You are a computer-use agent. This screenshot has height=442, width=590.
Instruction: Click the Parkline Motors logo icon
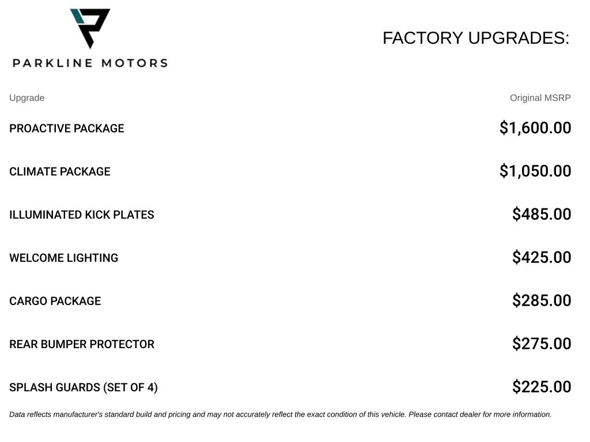tap(90, 29)
